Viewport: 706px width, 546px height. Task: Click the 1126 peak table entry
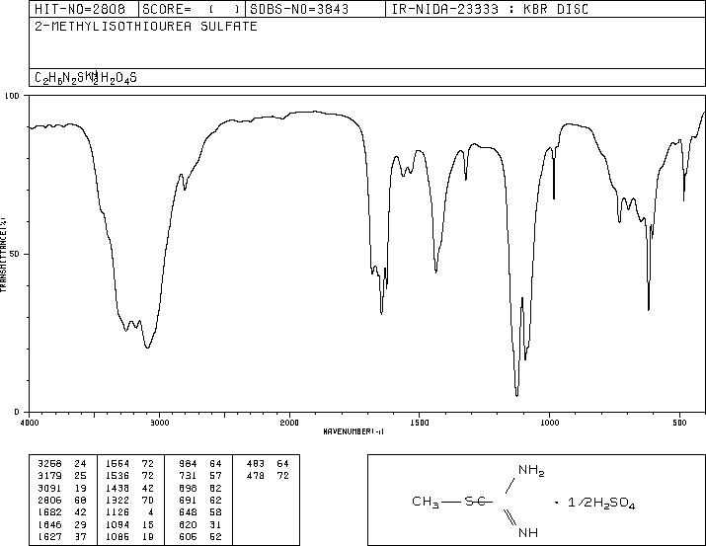pos(129,512)
